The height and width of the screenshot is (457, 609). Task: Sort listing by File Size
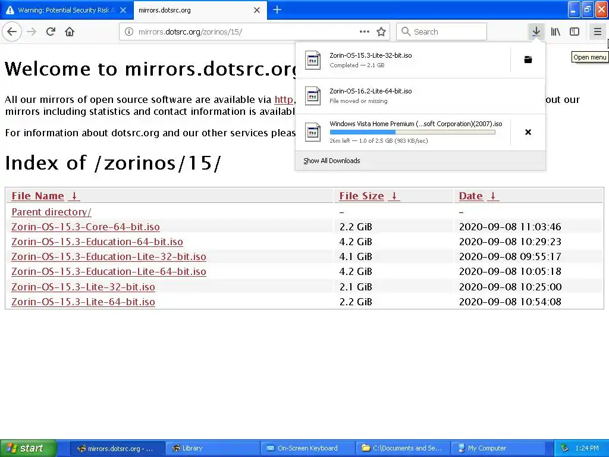coord(362,196)
